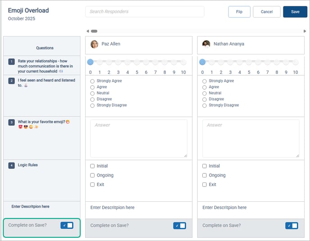Viewport: 310px width, 241px height.
Task: Click Nathan Ananya's profile avatar
Action: 206,44
